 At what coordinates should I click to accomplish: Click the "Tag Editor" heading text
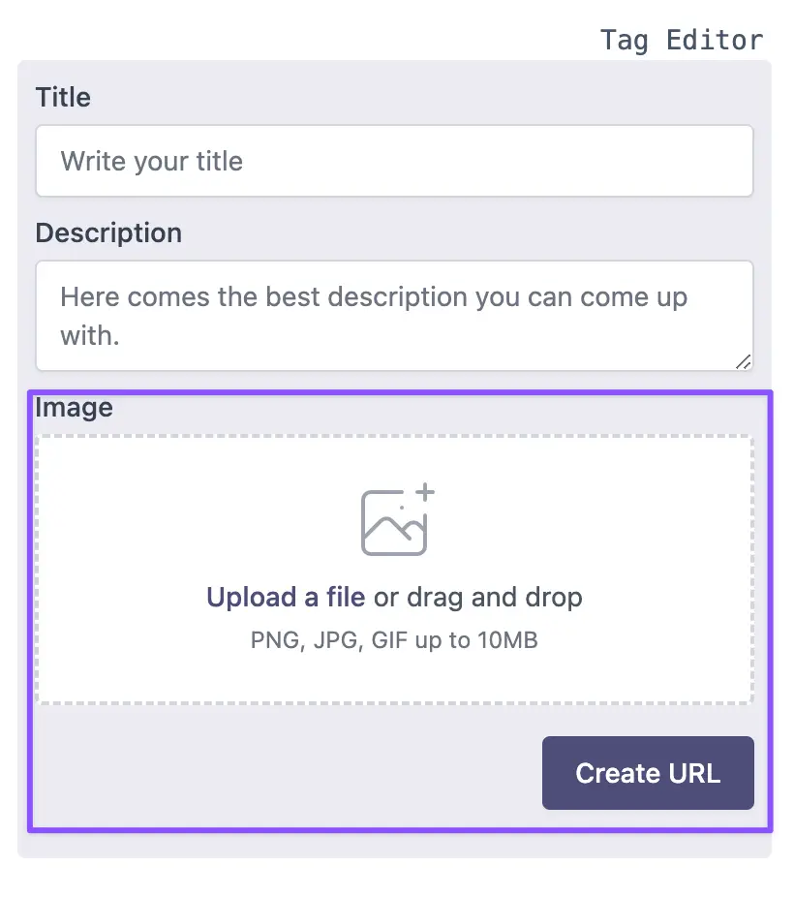[x=681, y=41]
